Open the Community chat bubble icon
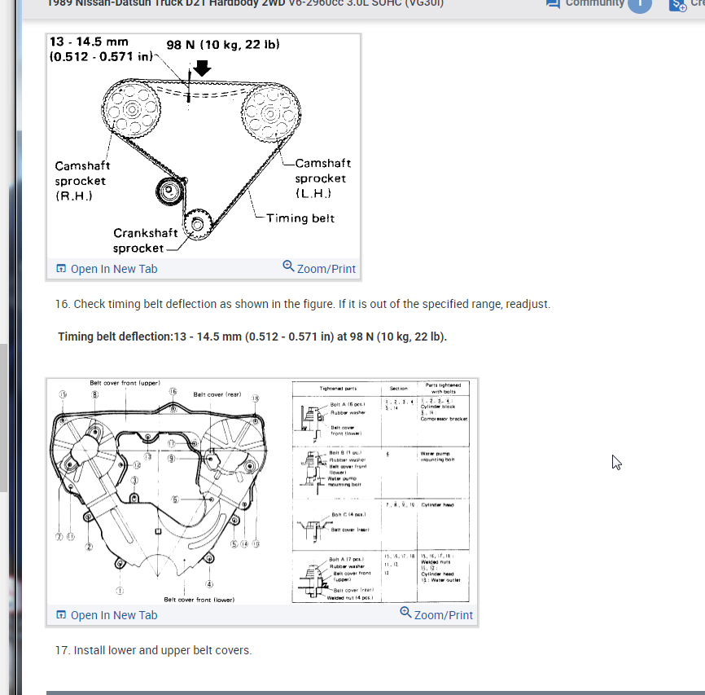Screen dimensions: 705x695 [553, 4]
